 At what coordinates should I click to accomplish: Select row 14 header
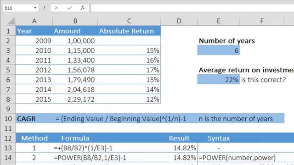point(8,158)
